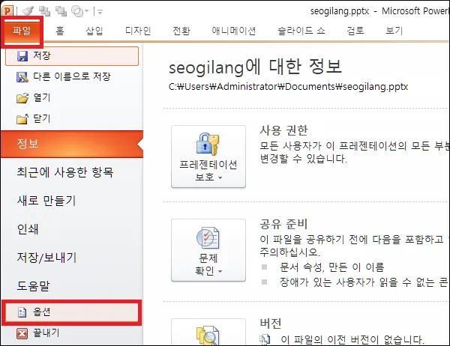Click the text 문서 속성, 만든 이 이름
Screen dimensions: 450x346
click(332, 267)
